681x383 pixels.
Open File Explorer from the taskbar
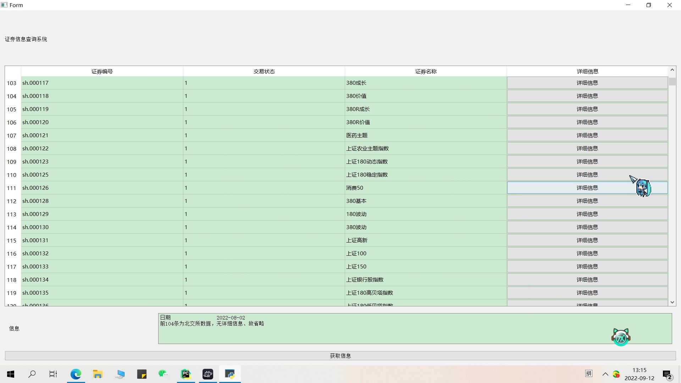click(x=98, y=374)
